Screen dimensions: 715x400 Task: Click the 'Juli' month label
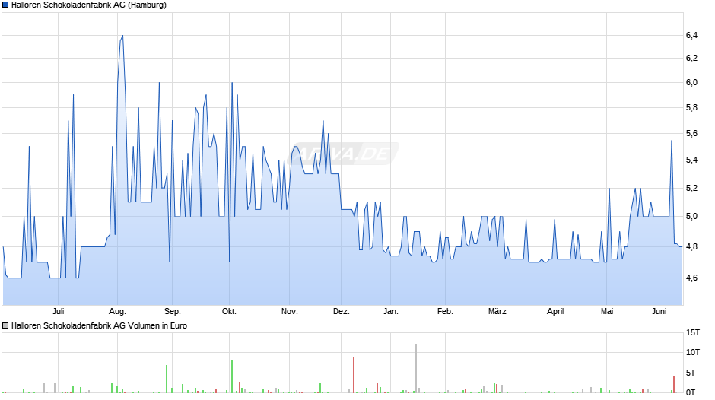(58, 312)
